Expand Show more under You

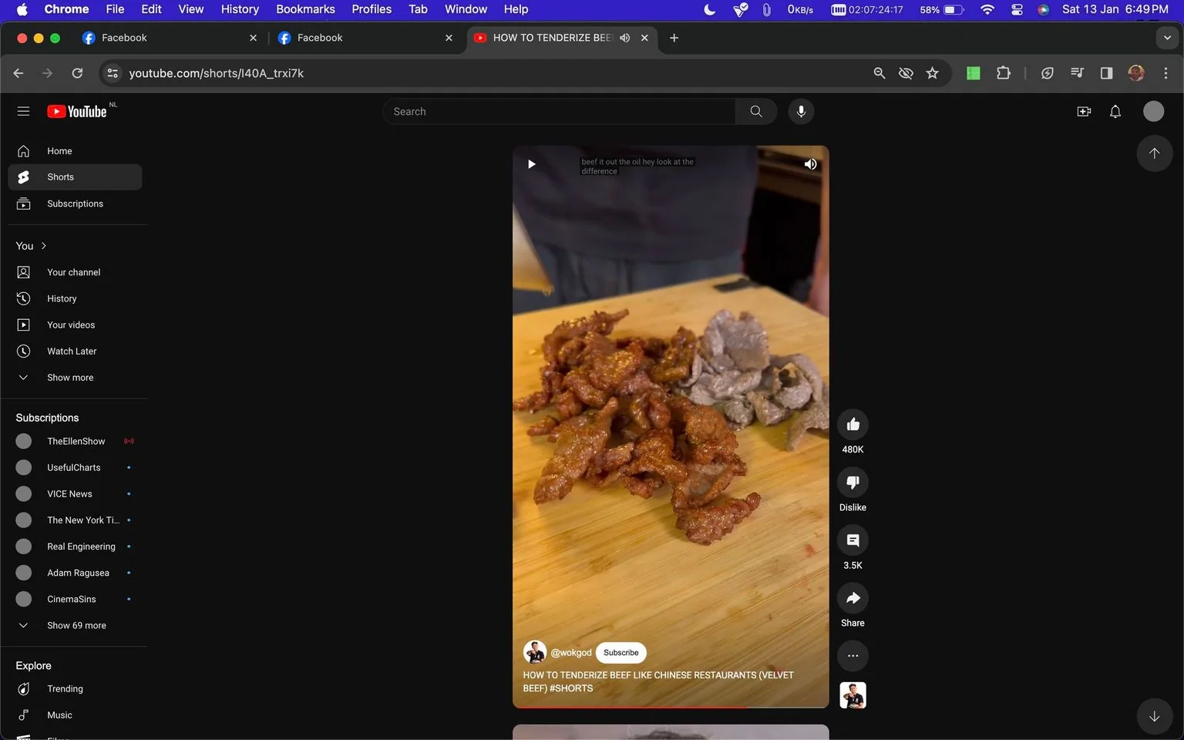tap(75, 377)
